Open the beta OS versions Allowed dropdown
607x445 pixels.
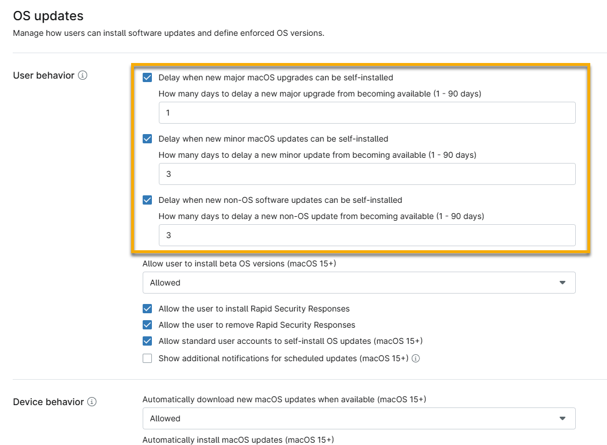[x=358, y=283]
